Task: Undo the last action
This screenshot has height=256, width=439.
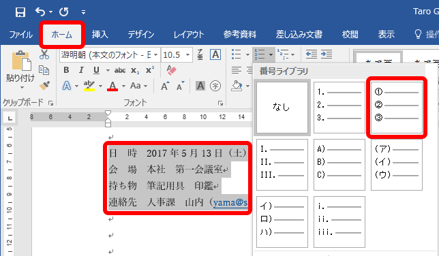Action: click(x=40, y=12)
